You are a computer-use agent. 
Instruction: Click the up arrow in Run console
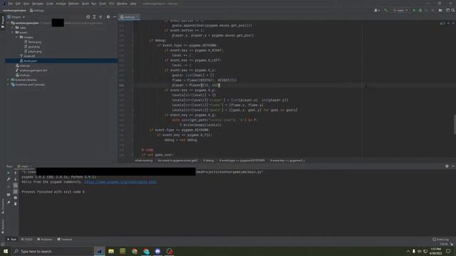click(16, 173)
